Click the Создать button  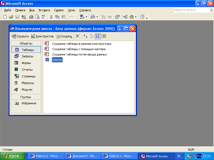(64, 36)
